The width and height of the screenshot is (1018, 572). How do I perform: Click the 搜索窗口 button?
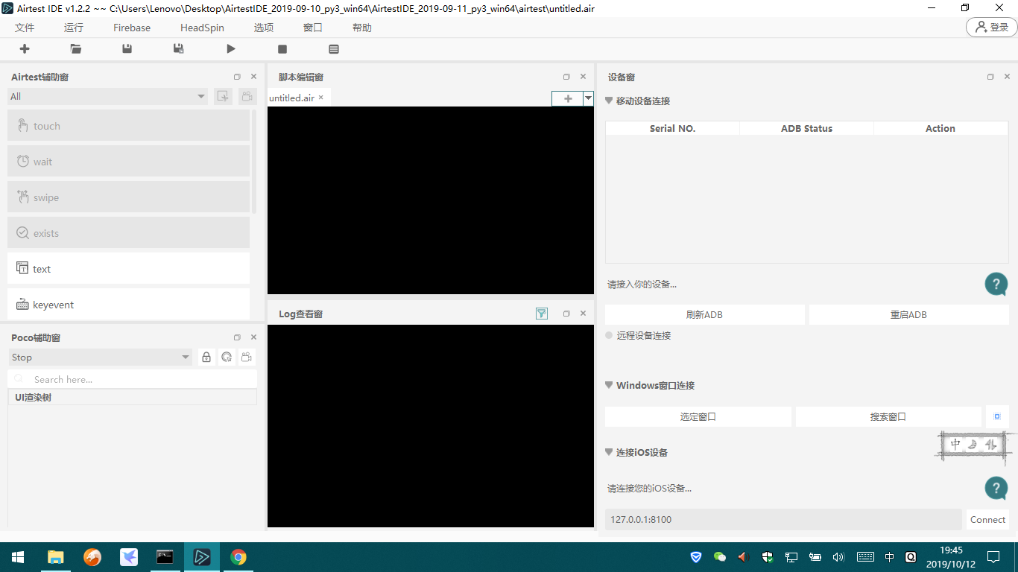(888, 416)
